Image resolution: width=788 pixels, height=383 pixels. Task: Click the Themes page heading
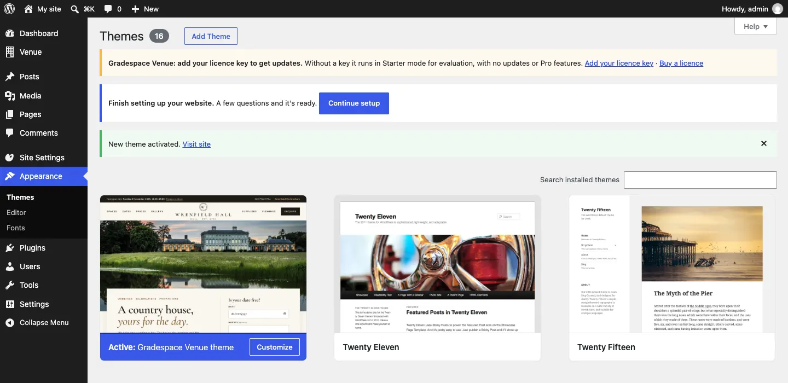[121, 36]
